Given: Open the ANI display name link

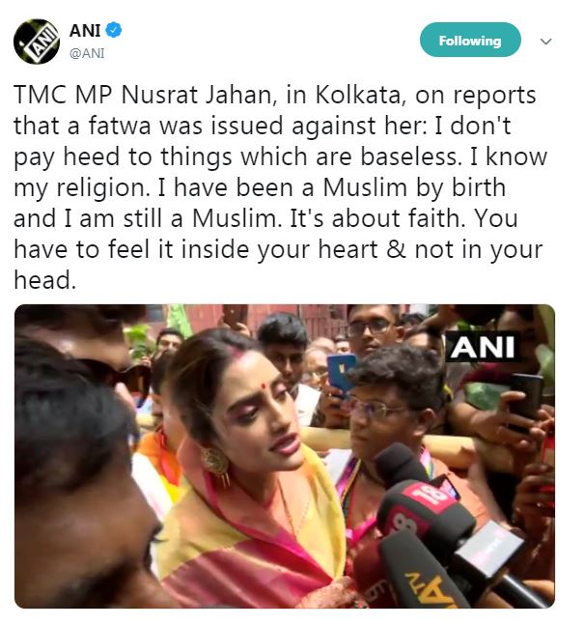Looking at the screenshot, I should click(x=85, y=31).
